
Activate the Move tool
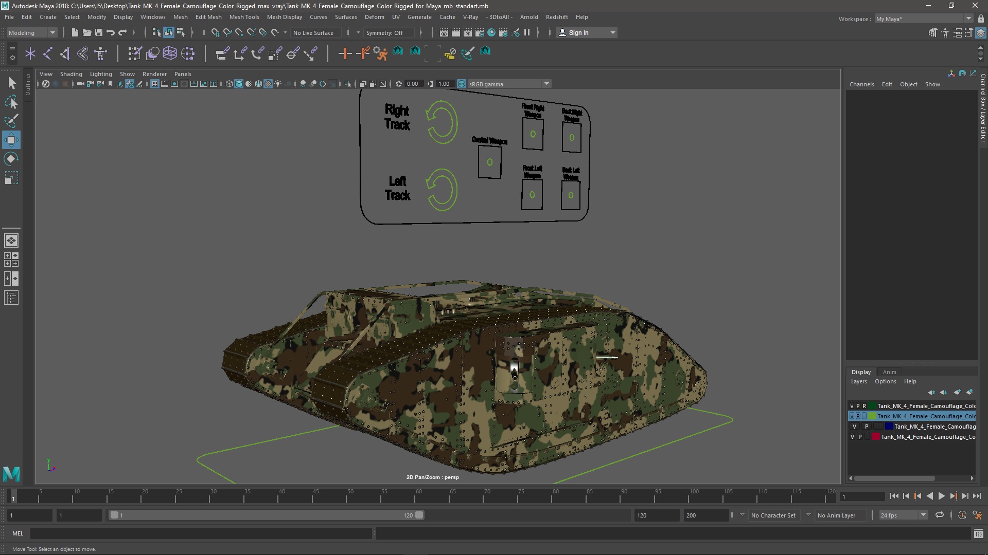tap(11, 140)
